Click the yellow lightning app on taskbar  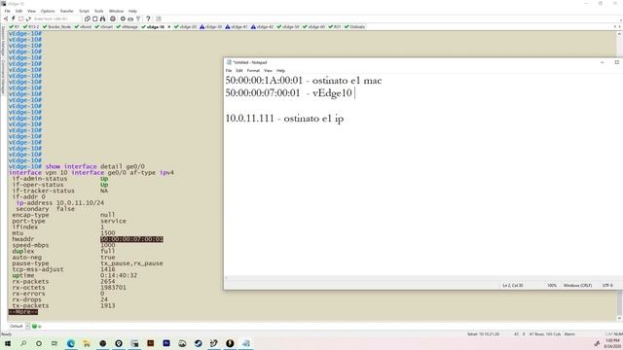click(230, 343)
